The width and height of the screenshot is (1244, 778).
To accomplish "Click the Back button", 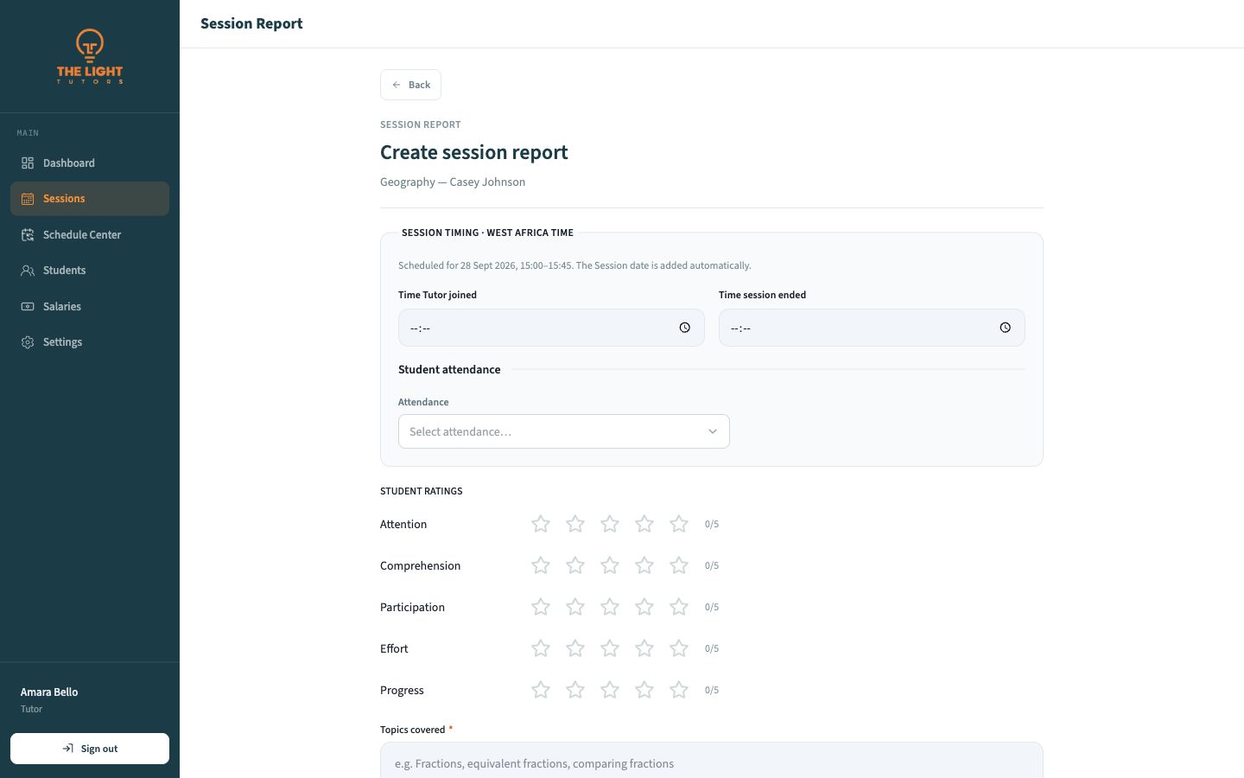I will click(x=411, y=85).
